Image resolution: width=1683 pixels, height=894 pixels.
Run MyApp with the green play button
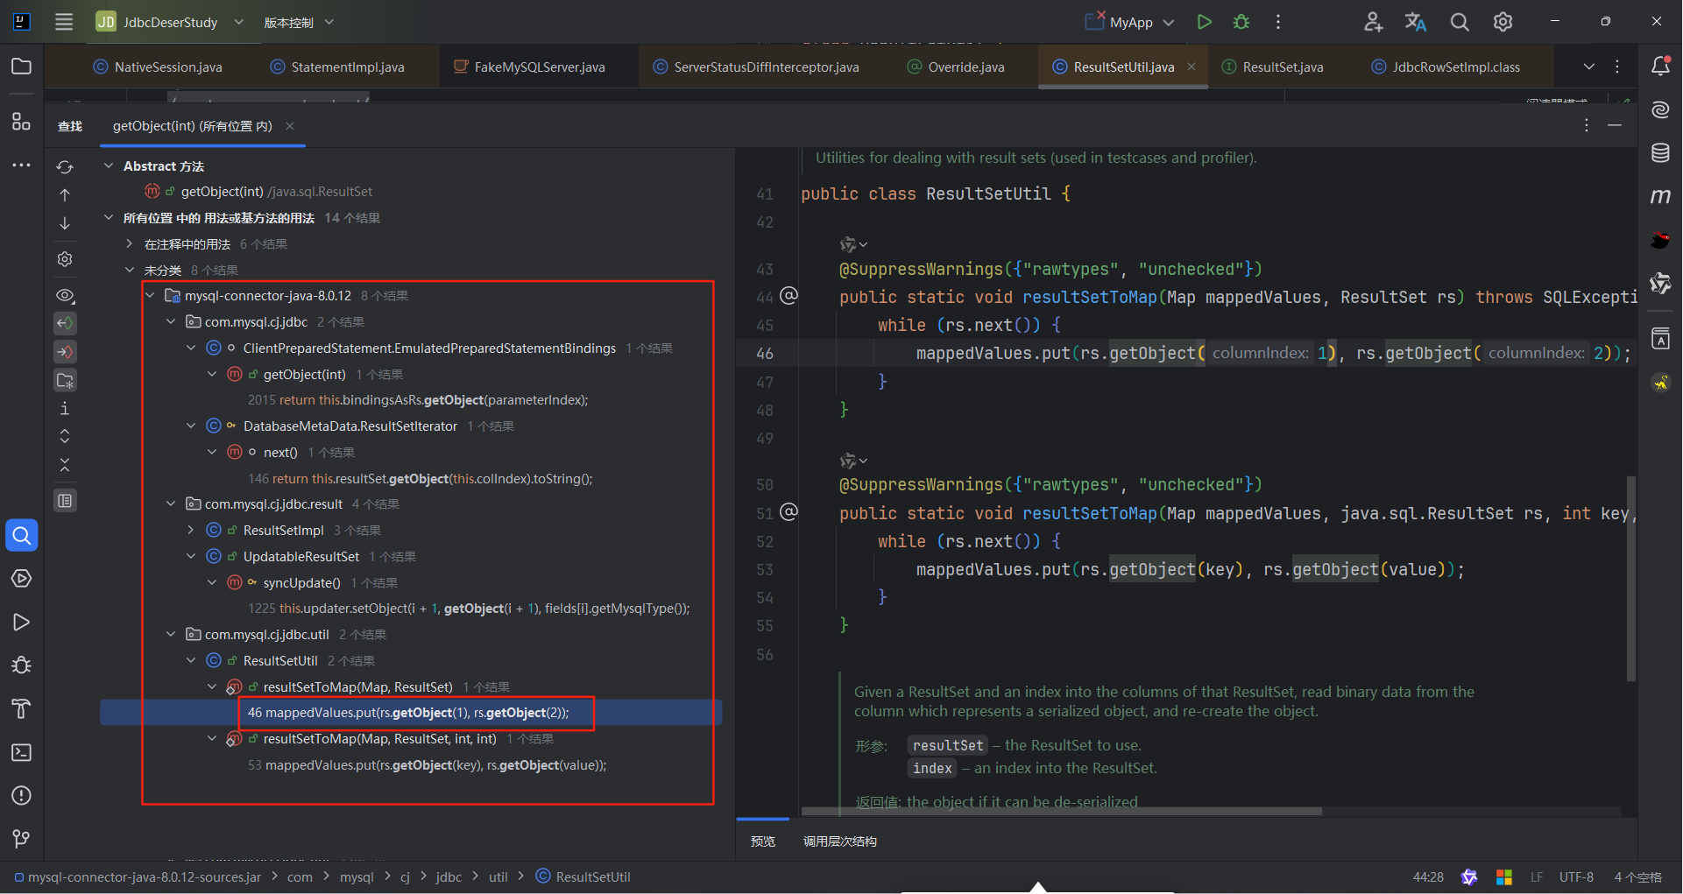tap(1205, 22)
